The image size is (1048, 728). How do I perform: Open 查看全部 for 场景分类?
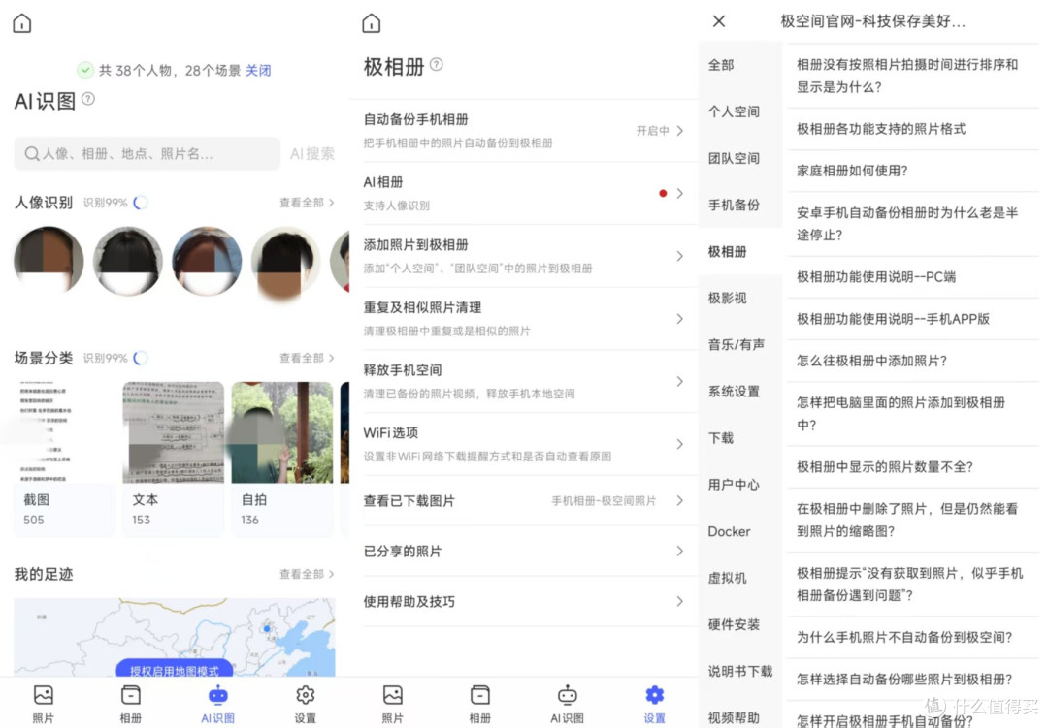click(307, 358)
